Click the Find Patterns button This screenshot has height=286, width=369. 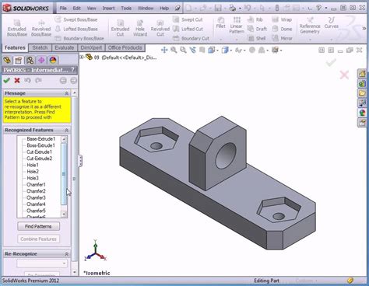(x=38, y=226)
